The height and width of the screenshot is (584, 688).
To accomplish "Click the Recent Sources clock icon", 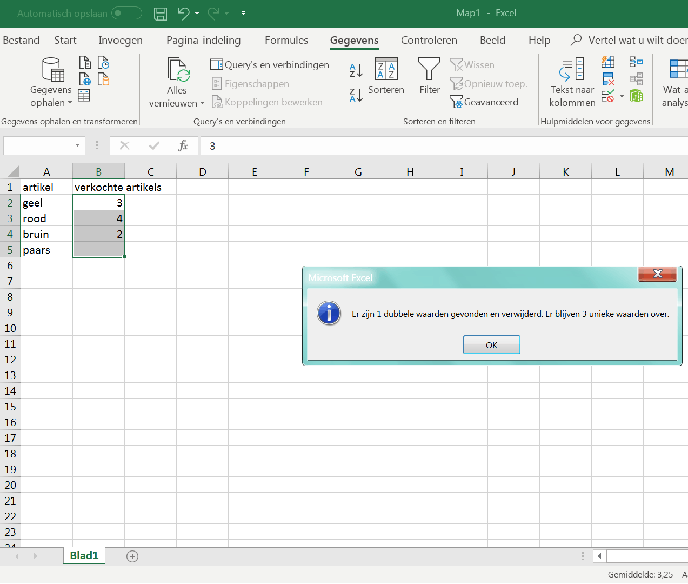I will pos(103,62).
